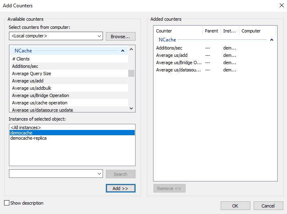Viewport: 287px width, 214px height.
Task: Click the Cancel button
Action: click(268, 206)
